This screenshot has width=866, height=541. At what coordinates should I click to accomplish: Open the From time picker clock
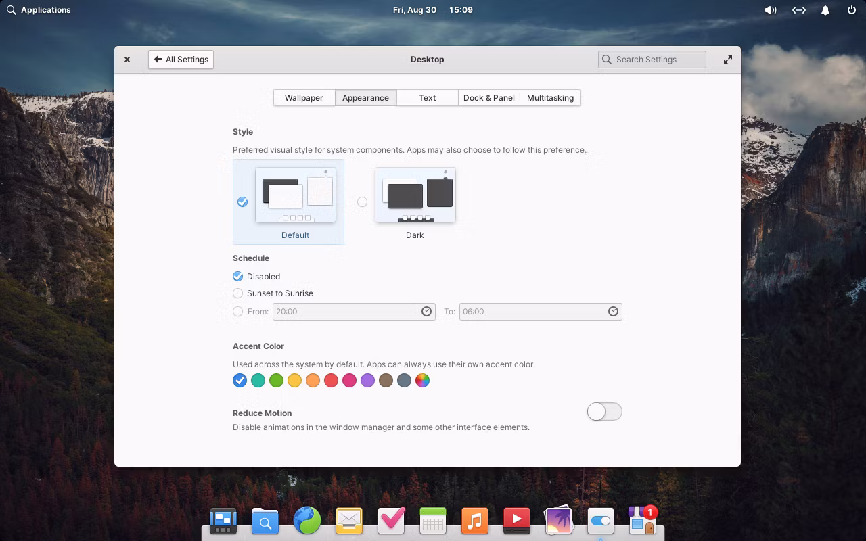click(x=427, y=312)
